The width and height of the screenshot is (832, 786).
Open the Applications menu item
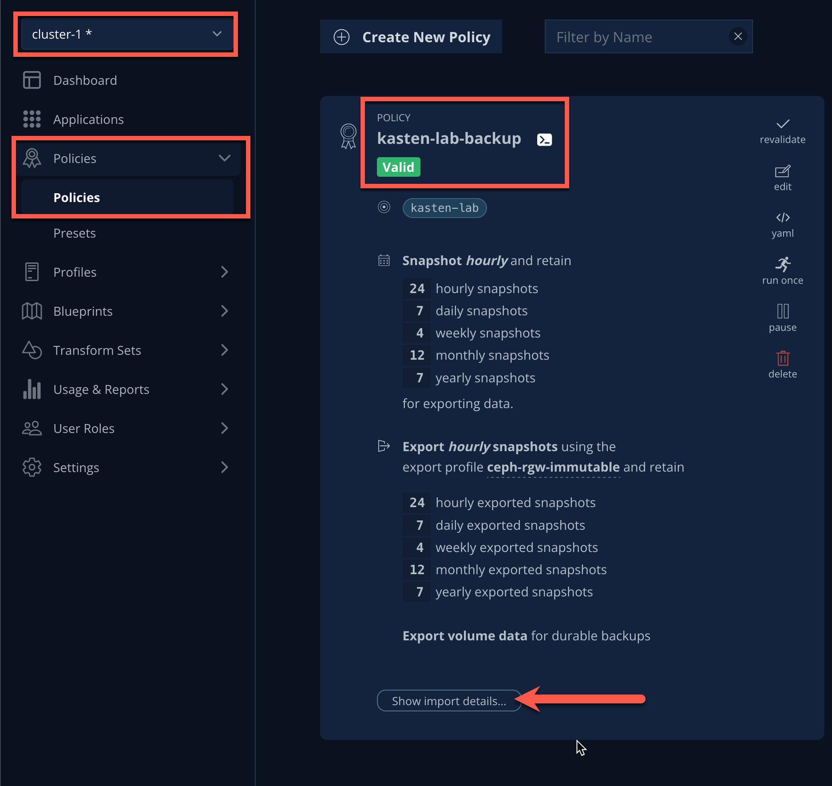point(88,119)
